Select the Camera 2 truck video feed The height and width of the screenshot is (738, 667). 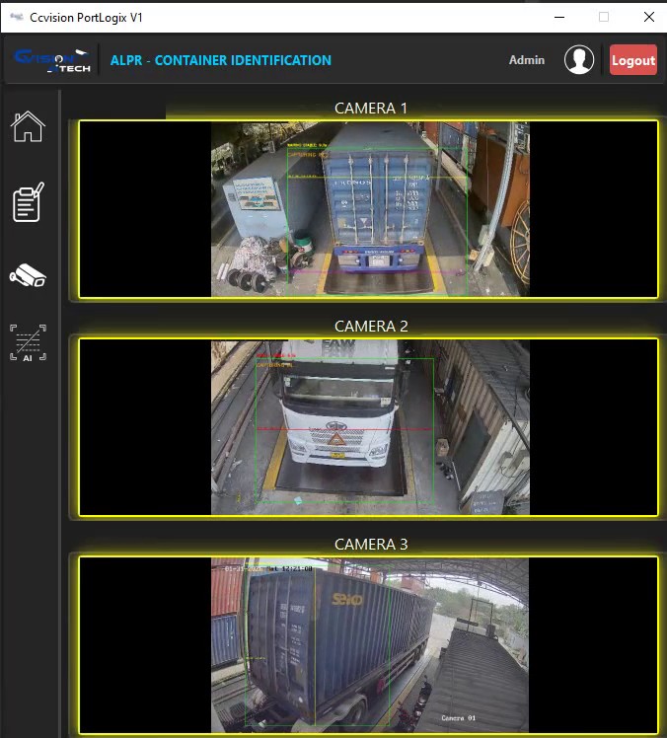point(369,427)
